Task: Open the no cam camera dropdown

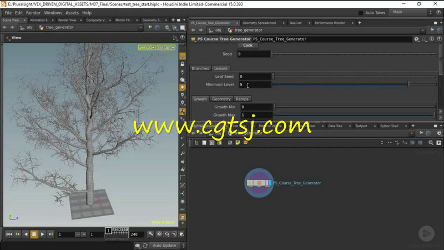Action: [x=166, y=47]
